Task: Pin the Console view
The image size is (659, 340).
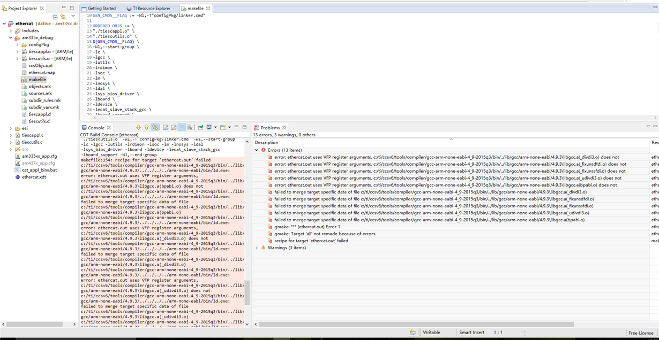Action: [200, 127]
